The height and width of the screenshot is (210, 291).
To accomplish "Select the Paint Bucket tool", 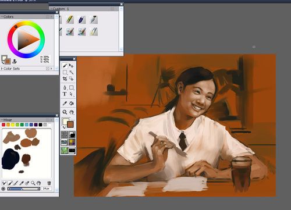I will [x=72, y=103].
